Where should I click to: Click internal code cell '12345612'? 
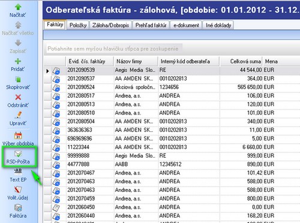click(170, 164)
